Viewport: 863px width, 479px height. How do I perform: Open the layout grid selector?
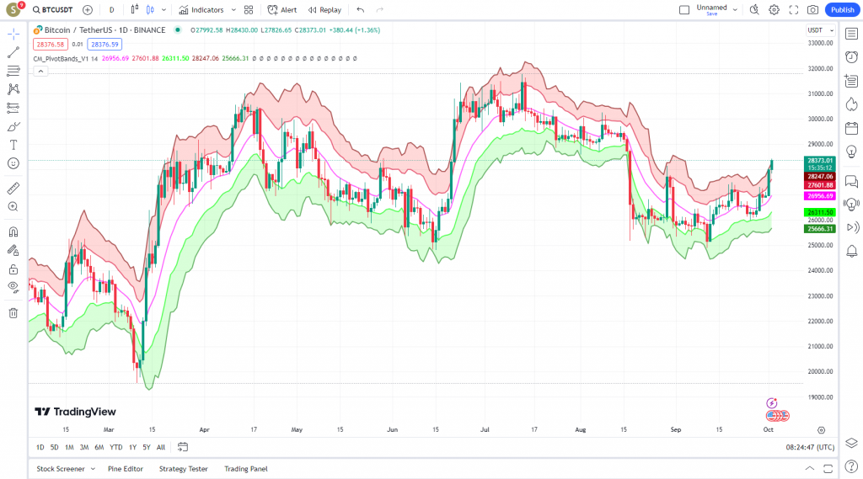point(249,10)
